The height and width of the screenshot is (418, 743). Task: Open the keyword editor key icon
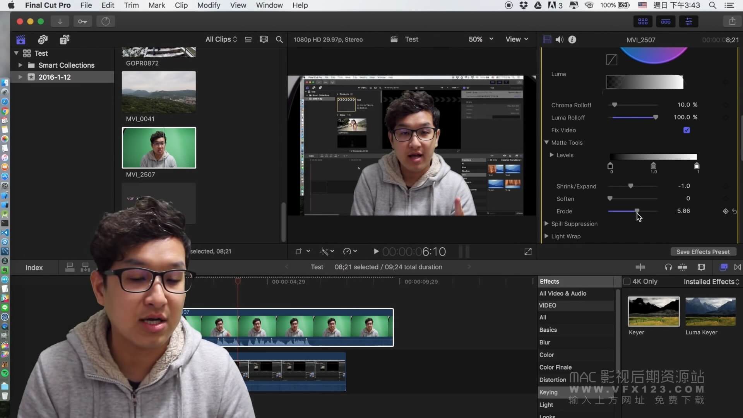(82, 21)
